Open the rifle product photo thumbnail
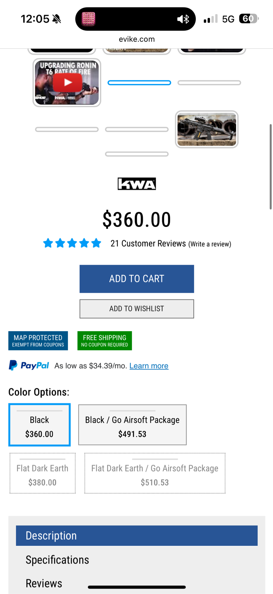Screen dimensions: 273x594 coord(207,129)
